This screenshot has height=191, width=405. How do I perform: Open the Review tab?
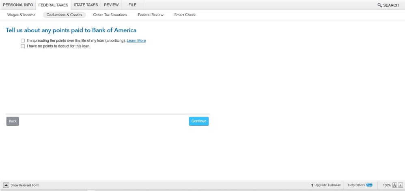[111, 5]
